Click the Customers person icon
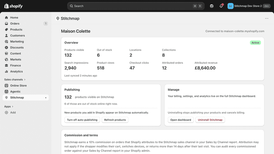This screenshot has height=154, width=274. (7, 35)
